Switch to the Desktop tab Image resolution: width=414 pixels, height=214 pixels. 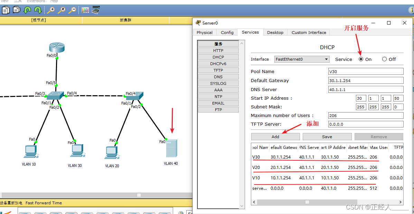(275, 32)
